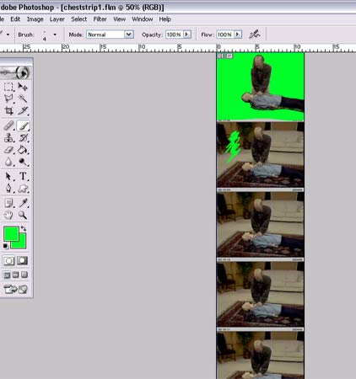The height and width of the screenshot is (379, 356).
Task: Select the Eyedropper tool
Action: [x=23, y=203]
